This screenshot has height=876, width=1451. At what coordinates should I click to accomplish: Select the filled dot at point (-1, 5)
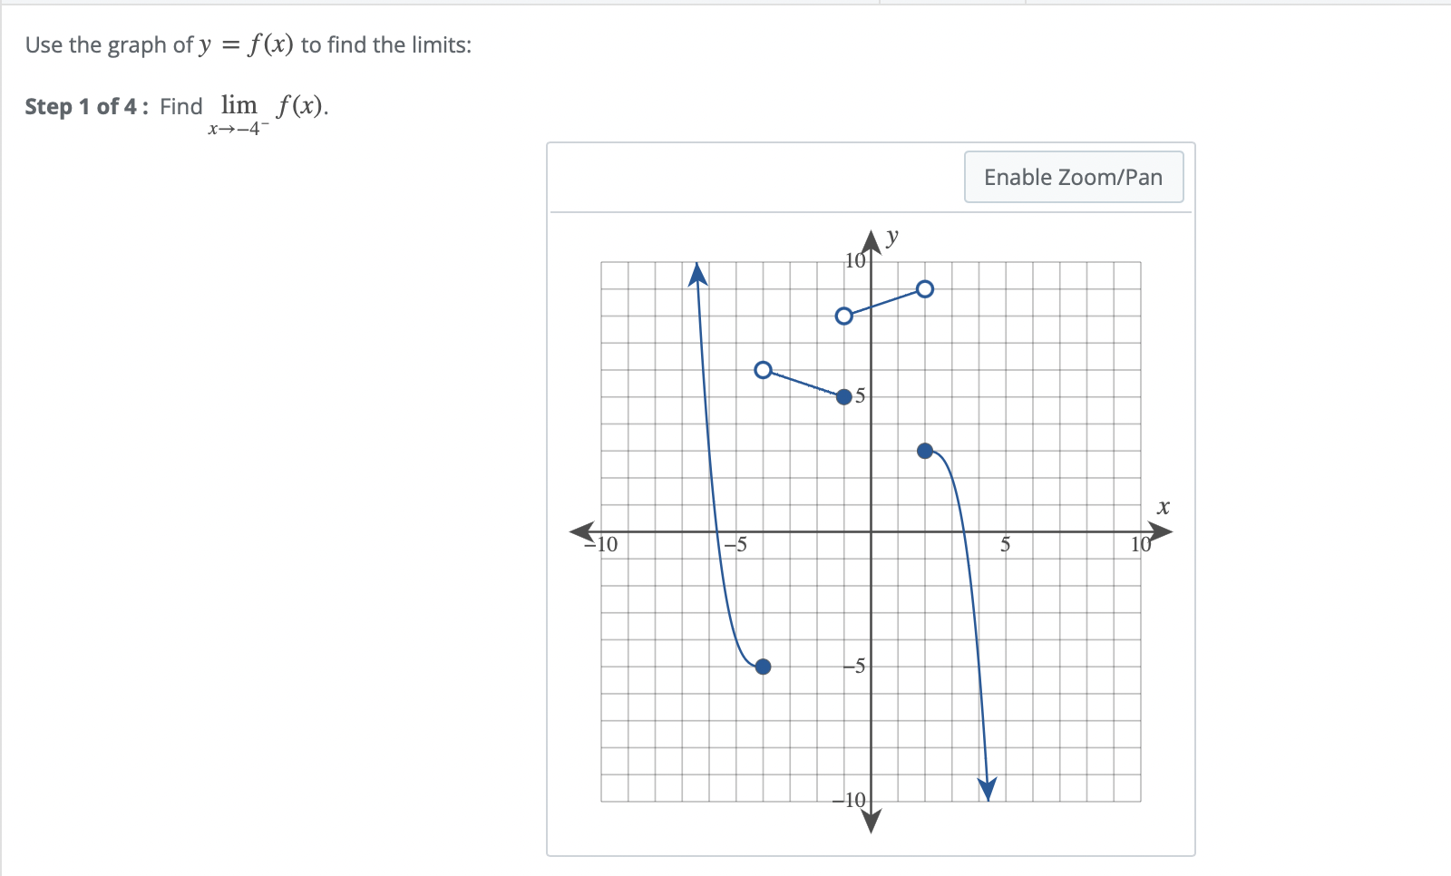(x=842, y=397)
